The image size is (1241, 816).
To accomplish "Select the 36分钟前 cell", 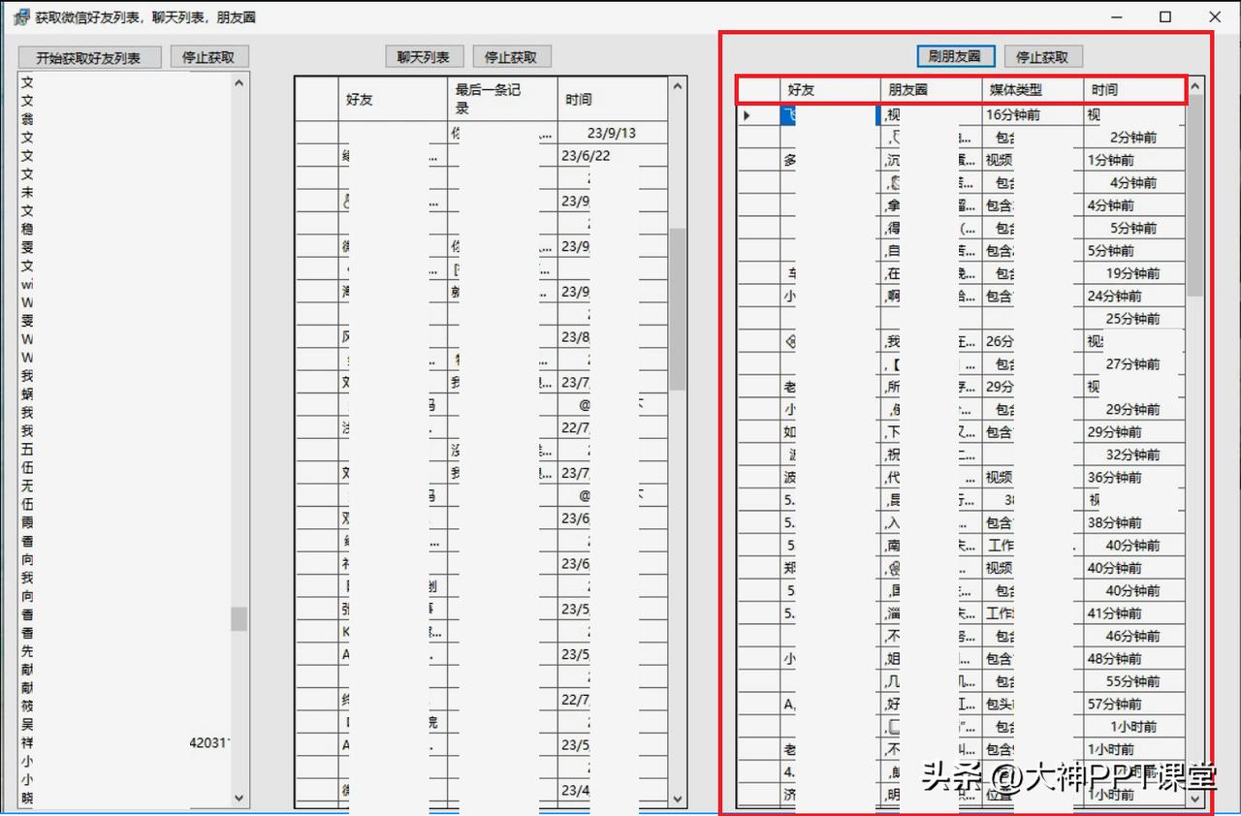I will [x=1134, y=478].
